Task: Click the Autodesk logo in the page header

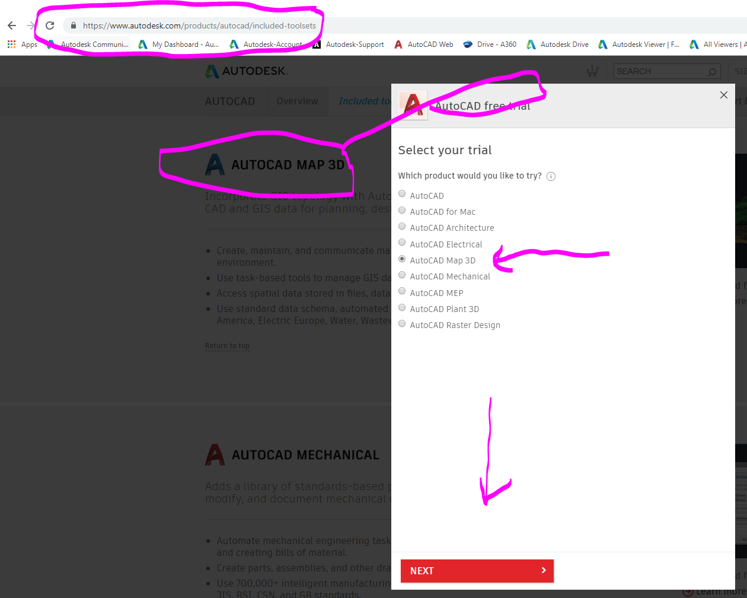Action: coord(246,71)
